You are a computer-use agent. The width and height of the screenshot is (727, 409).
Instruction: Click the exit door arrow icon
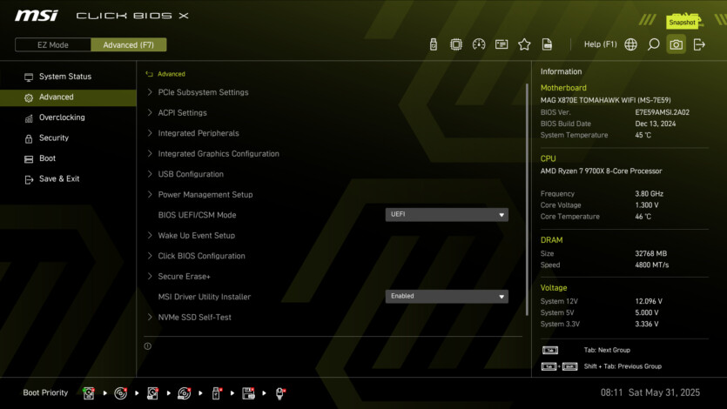point(699,44)
